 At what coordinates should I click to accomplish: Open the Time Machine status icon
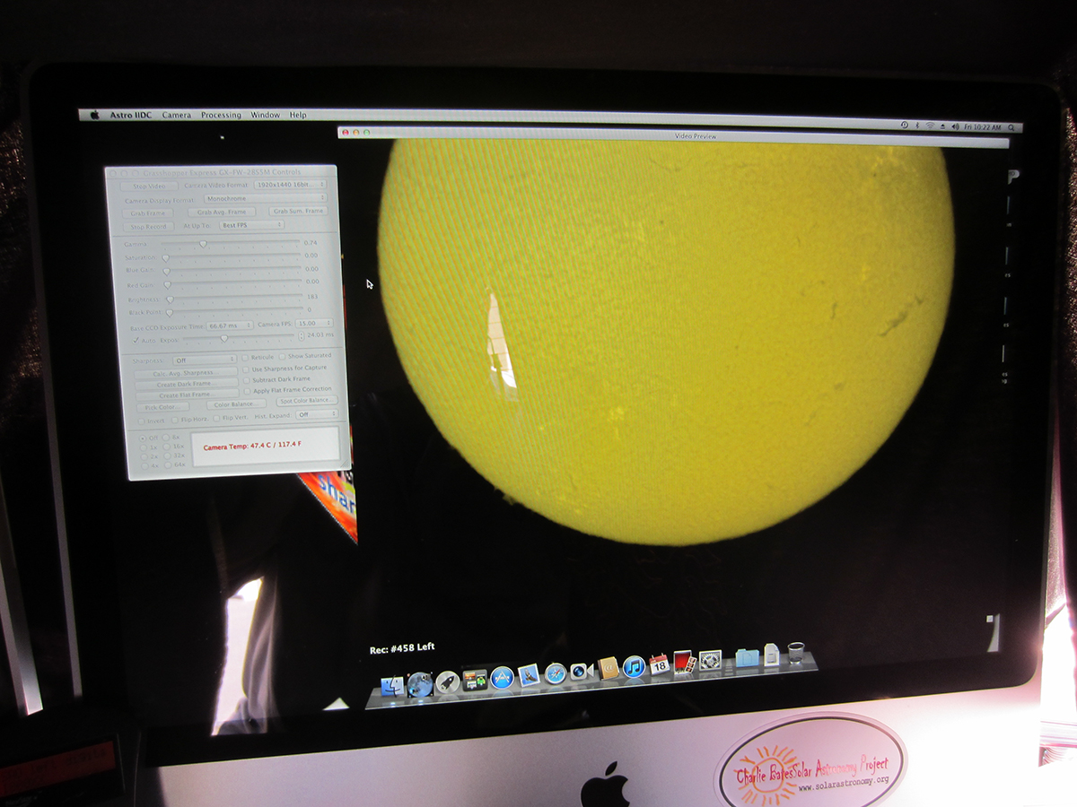[904, 125]
